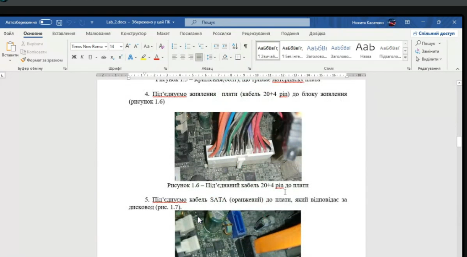The height and width of the screenshot is (257, 467).
Task: Click the multilevel list icon
Action: (201, 46)
